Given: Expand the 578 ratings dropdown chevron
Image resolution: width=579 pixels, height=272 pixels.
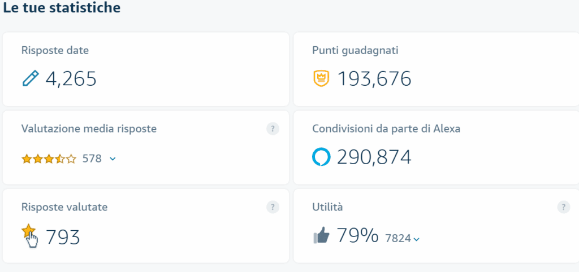Looking at the screenshot, I should (113, 159).
